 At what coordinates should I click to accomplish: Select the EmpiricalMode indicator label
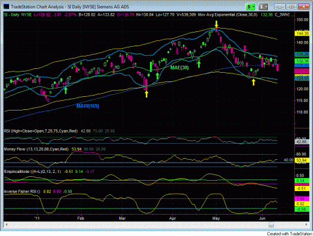[x=33, y=172]
